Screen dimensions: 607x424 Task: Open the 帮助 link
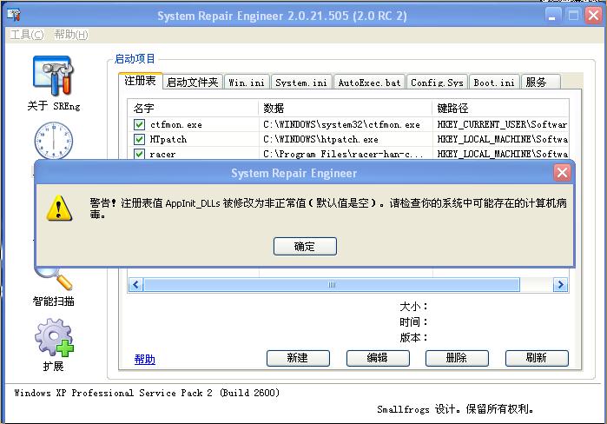pos(144,360)
